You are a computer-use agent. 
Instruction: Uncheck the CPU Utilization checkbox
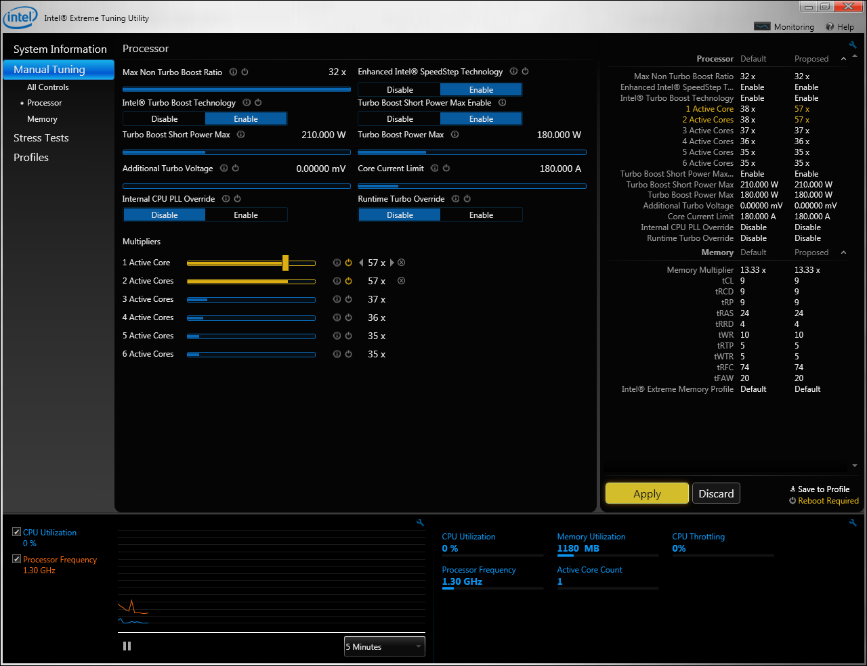[x=17, y=532]
